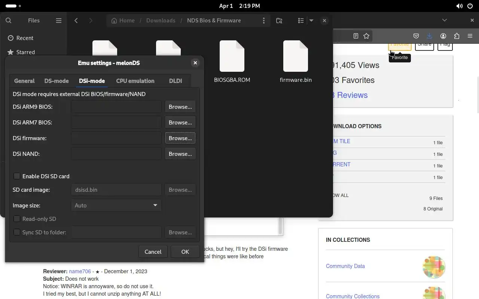This screenshot has height=299, width=479.
Task: Go forward in Files navigation
Action: click(x=91, y=21)
